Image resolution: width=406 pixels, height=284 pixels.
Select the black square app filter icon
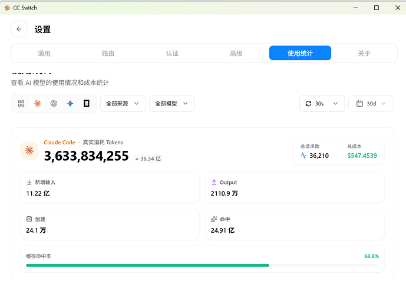tap(87, 104)
